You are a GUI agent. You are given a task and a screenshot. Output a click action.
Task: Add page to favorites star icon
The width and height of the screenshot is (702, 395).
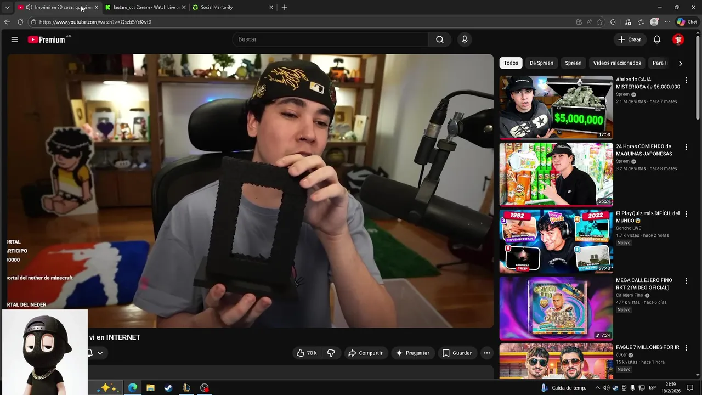pyautogui.click(x=599, y=22)
